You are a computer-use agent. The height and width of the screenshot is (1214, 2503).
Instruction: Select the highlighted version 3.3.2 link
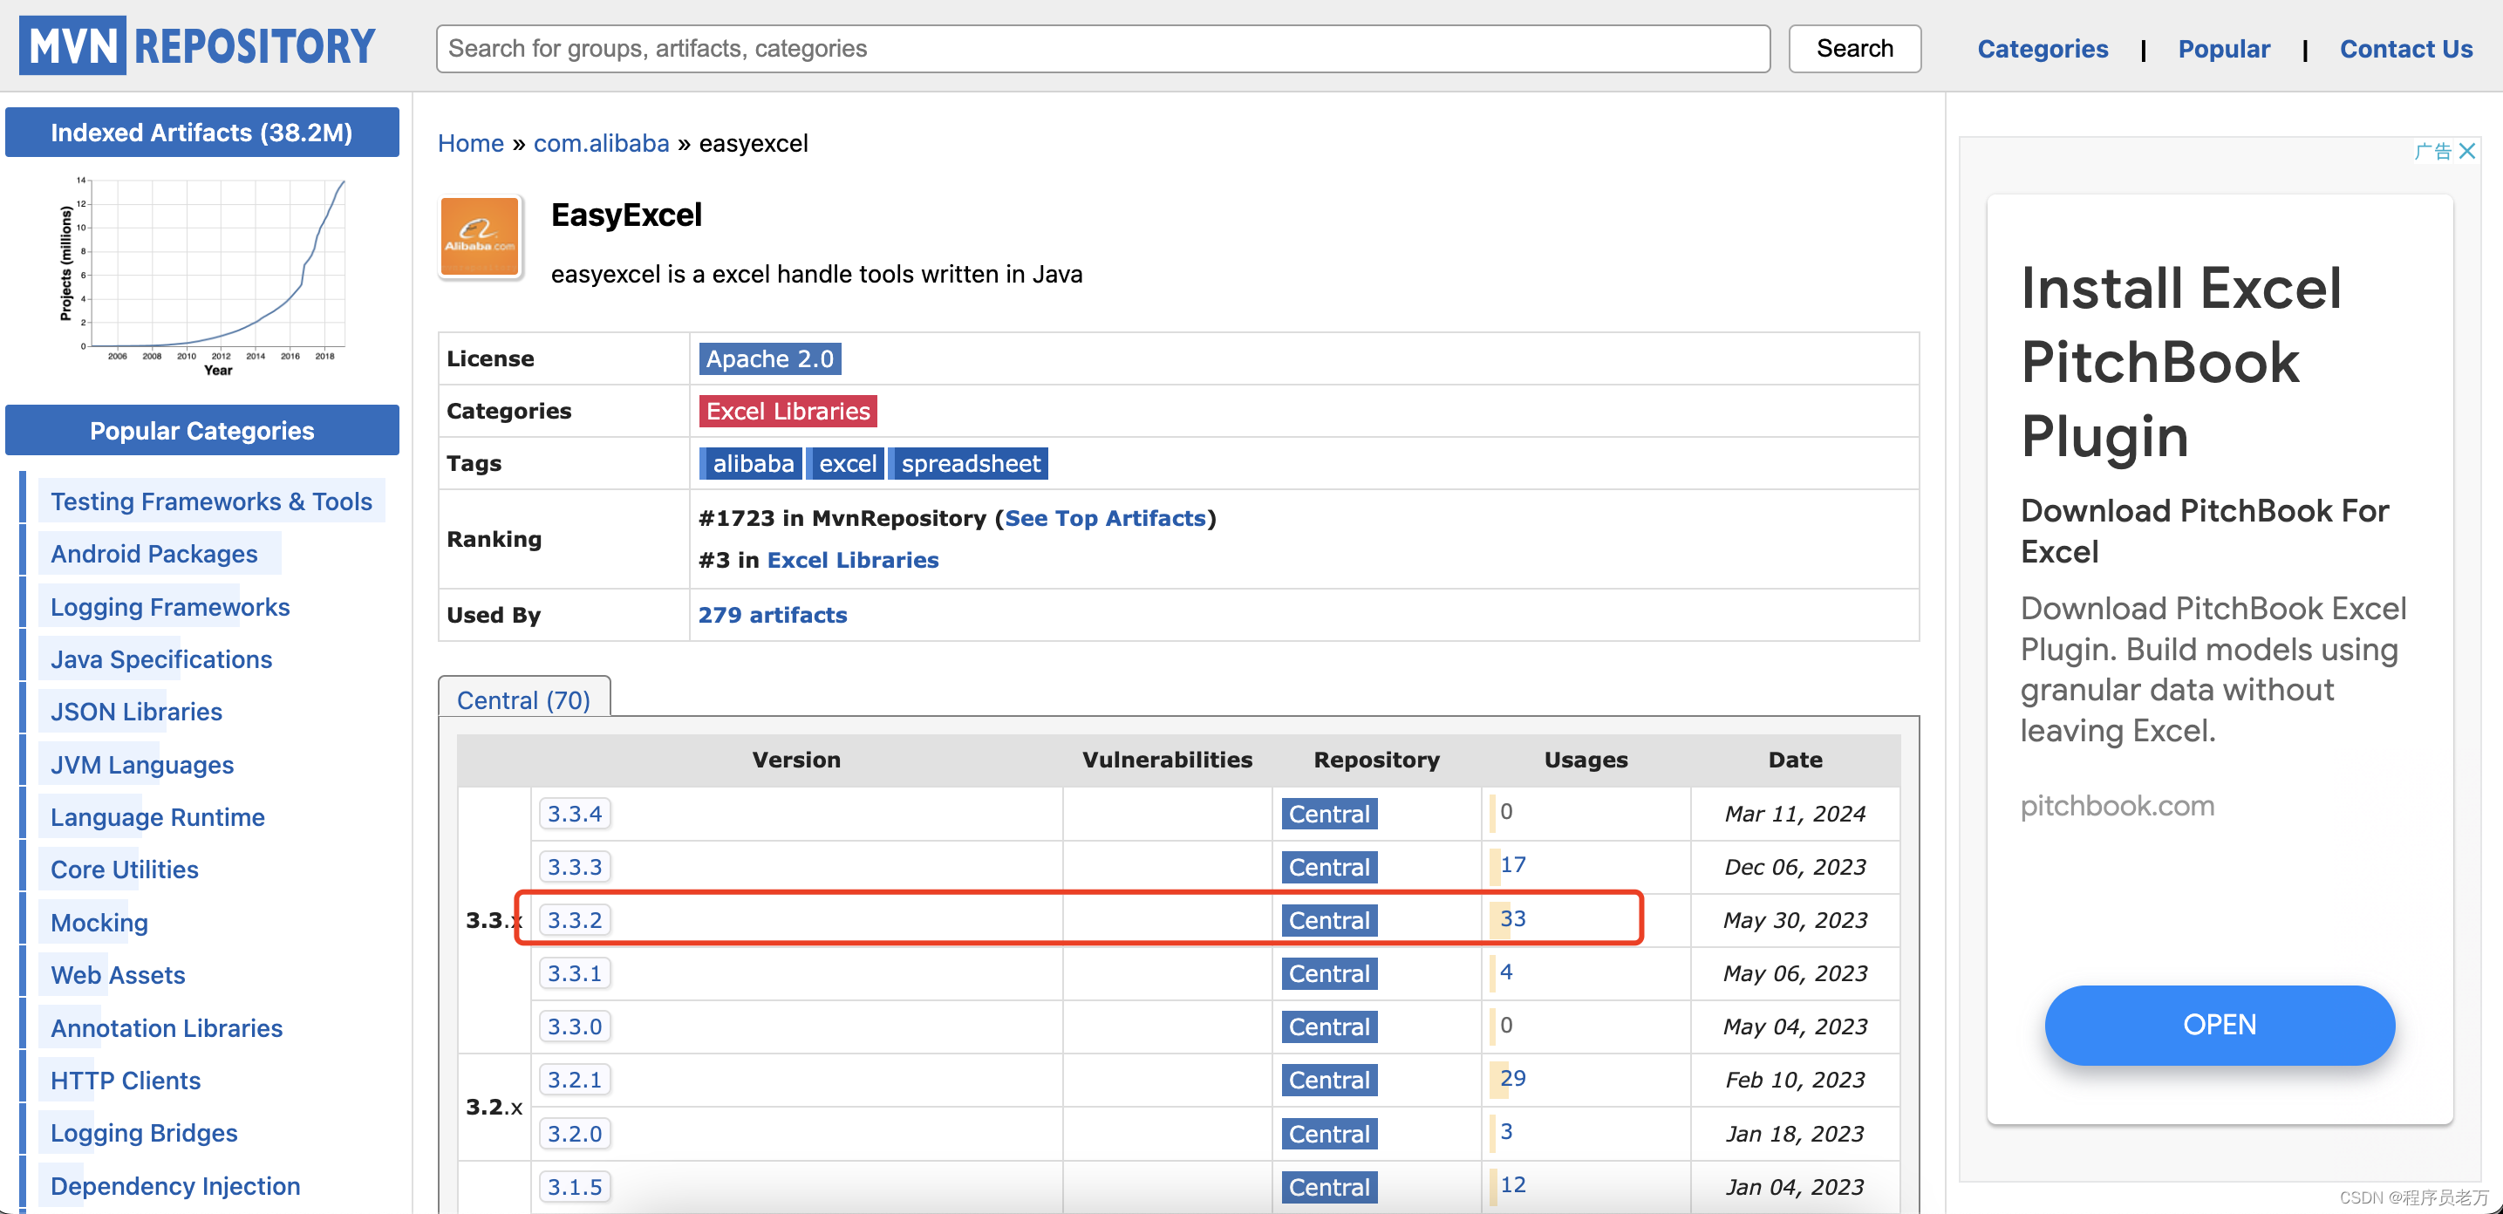(x=574, y=919)
